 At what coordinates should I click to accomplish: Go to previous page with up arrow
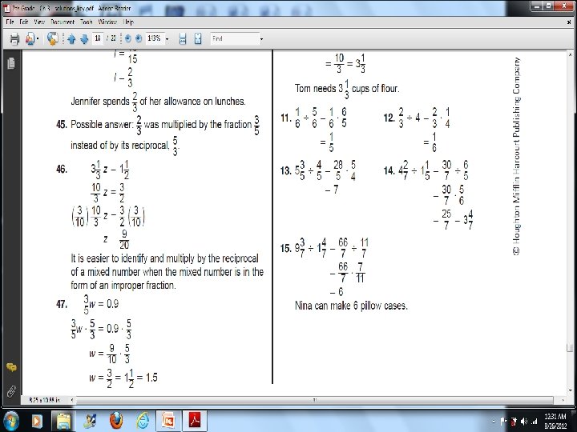click(x=72, y=38)
